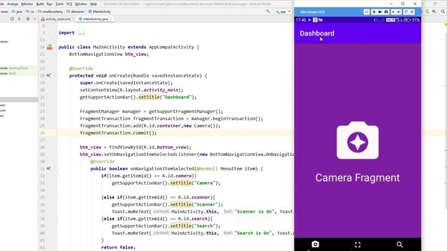Open the app run configuration dropdown
The height and width of the screenshot is (251, 447).
coord(283,12)
